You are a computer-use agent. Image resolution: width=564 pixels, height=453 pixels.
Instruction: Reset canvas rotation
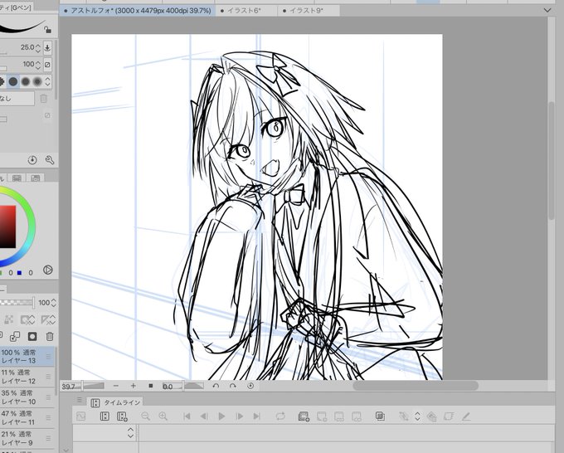250,386
